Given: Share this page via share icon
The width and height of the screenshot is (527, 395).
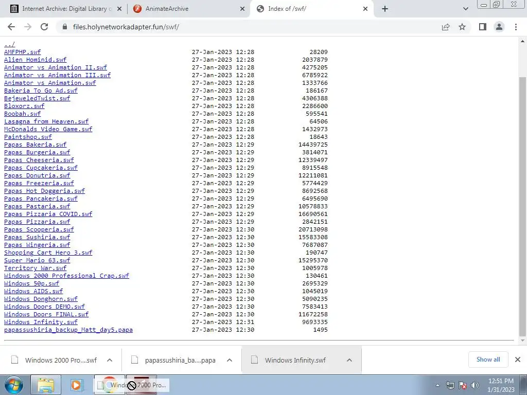Looking at the screenshot, I should (446, 27).
